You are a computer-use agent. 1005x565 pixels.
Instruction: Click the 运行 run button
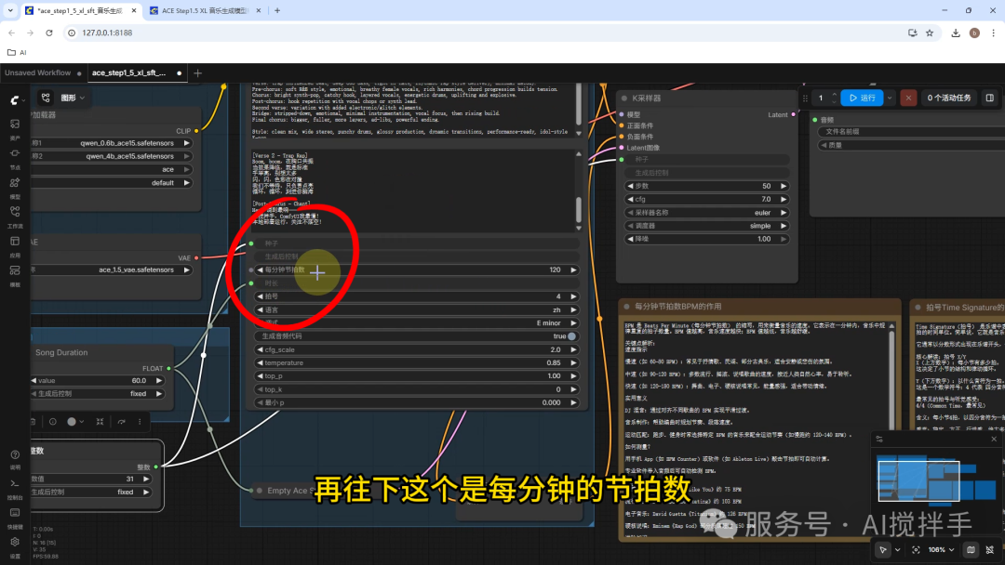click(862, 98)
